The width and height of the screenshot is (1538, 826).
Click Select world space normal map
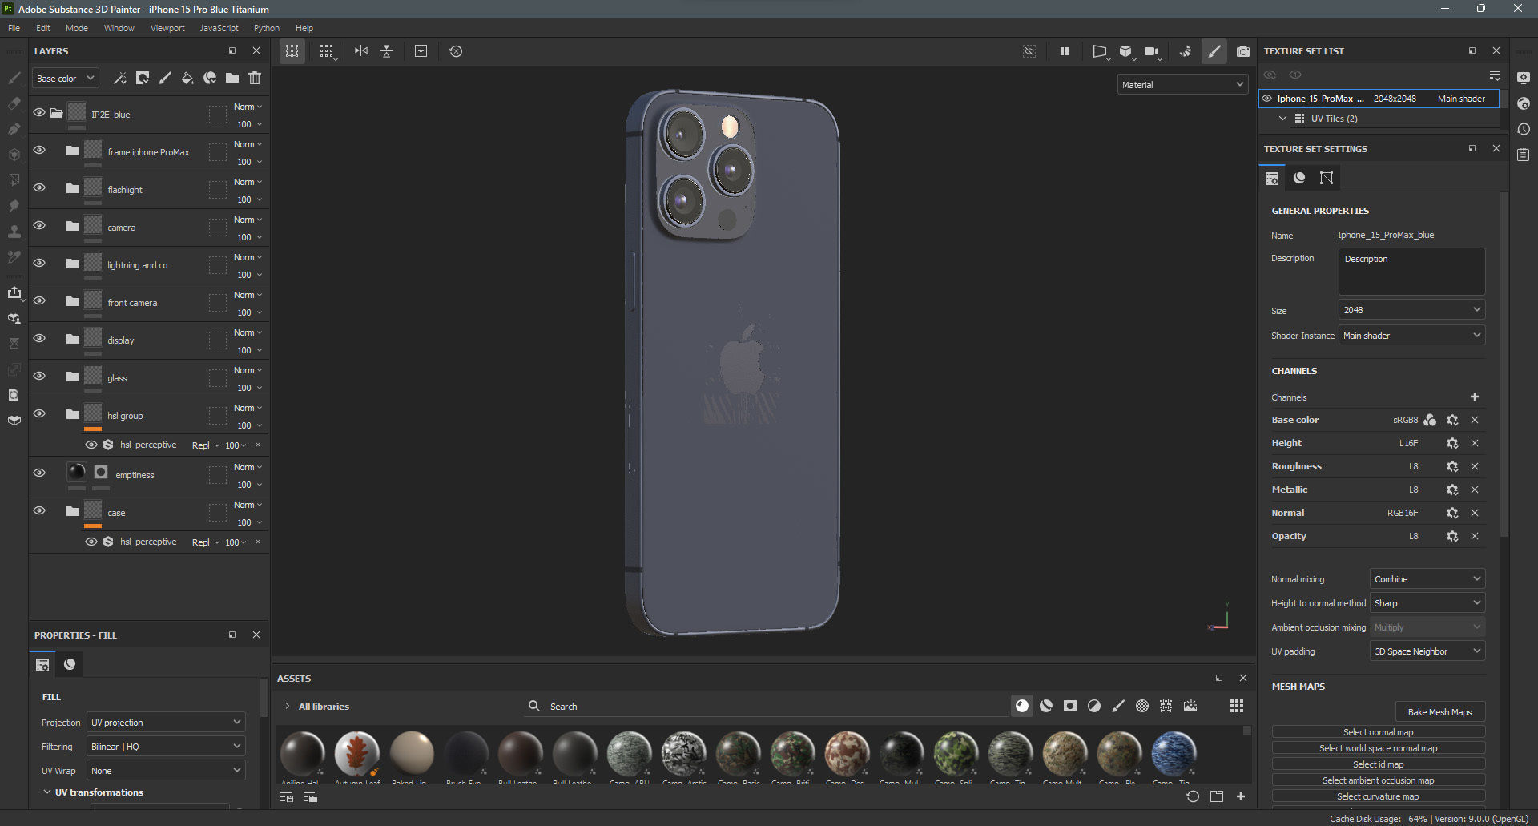tap(1378, 748)
